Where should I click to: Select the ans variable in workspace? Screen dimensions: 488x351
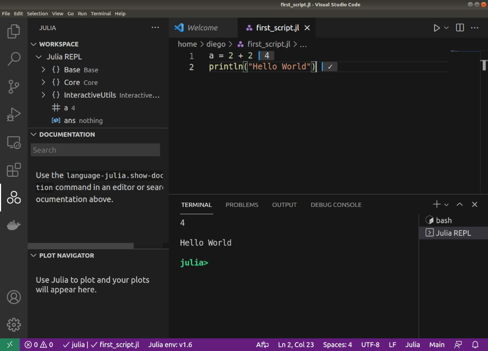(x=98, y=120)
